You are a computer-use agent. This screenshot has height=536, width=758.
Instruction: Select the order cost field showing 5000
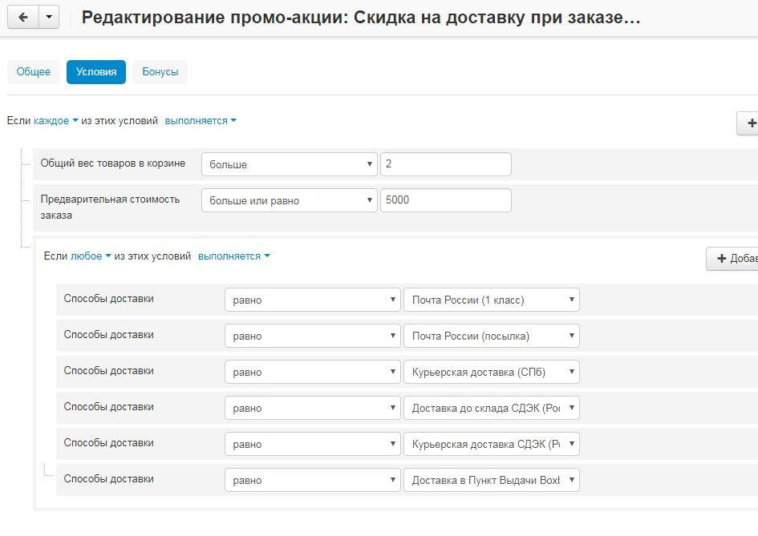[445, 200]
